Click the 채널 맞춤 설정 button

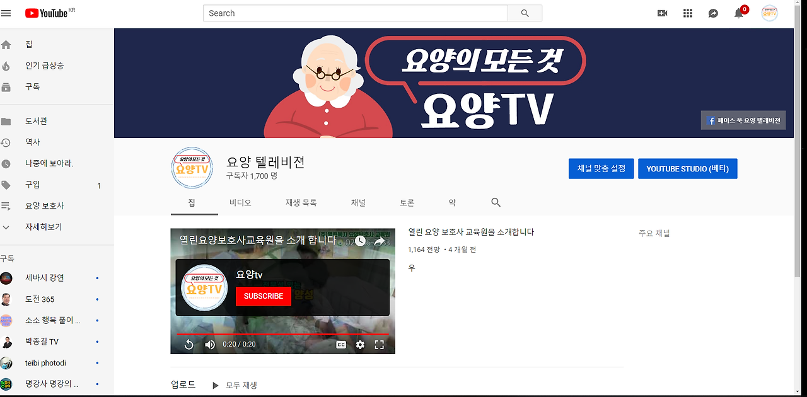[601, 169]
